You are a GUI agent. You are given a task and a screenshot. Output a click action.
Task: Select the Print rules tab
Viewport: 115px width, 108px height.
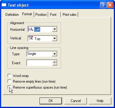click(x=69, y=15)
